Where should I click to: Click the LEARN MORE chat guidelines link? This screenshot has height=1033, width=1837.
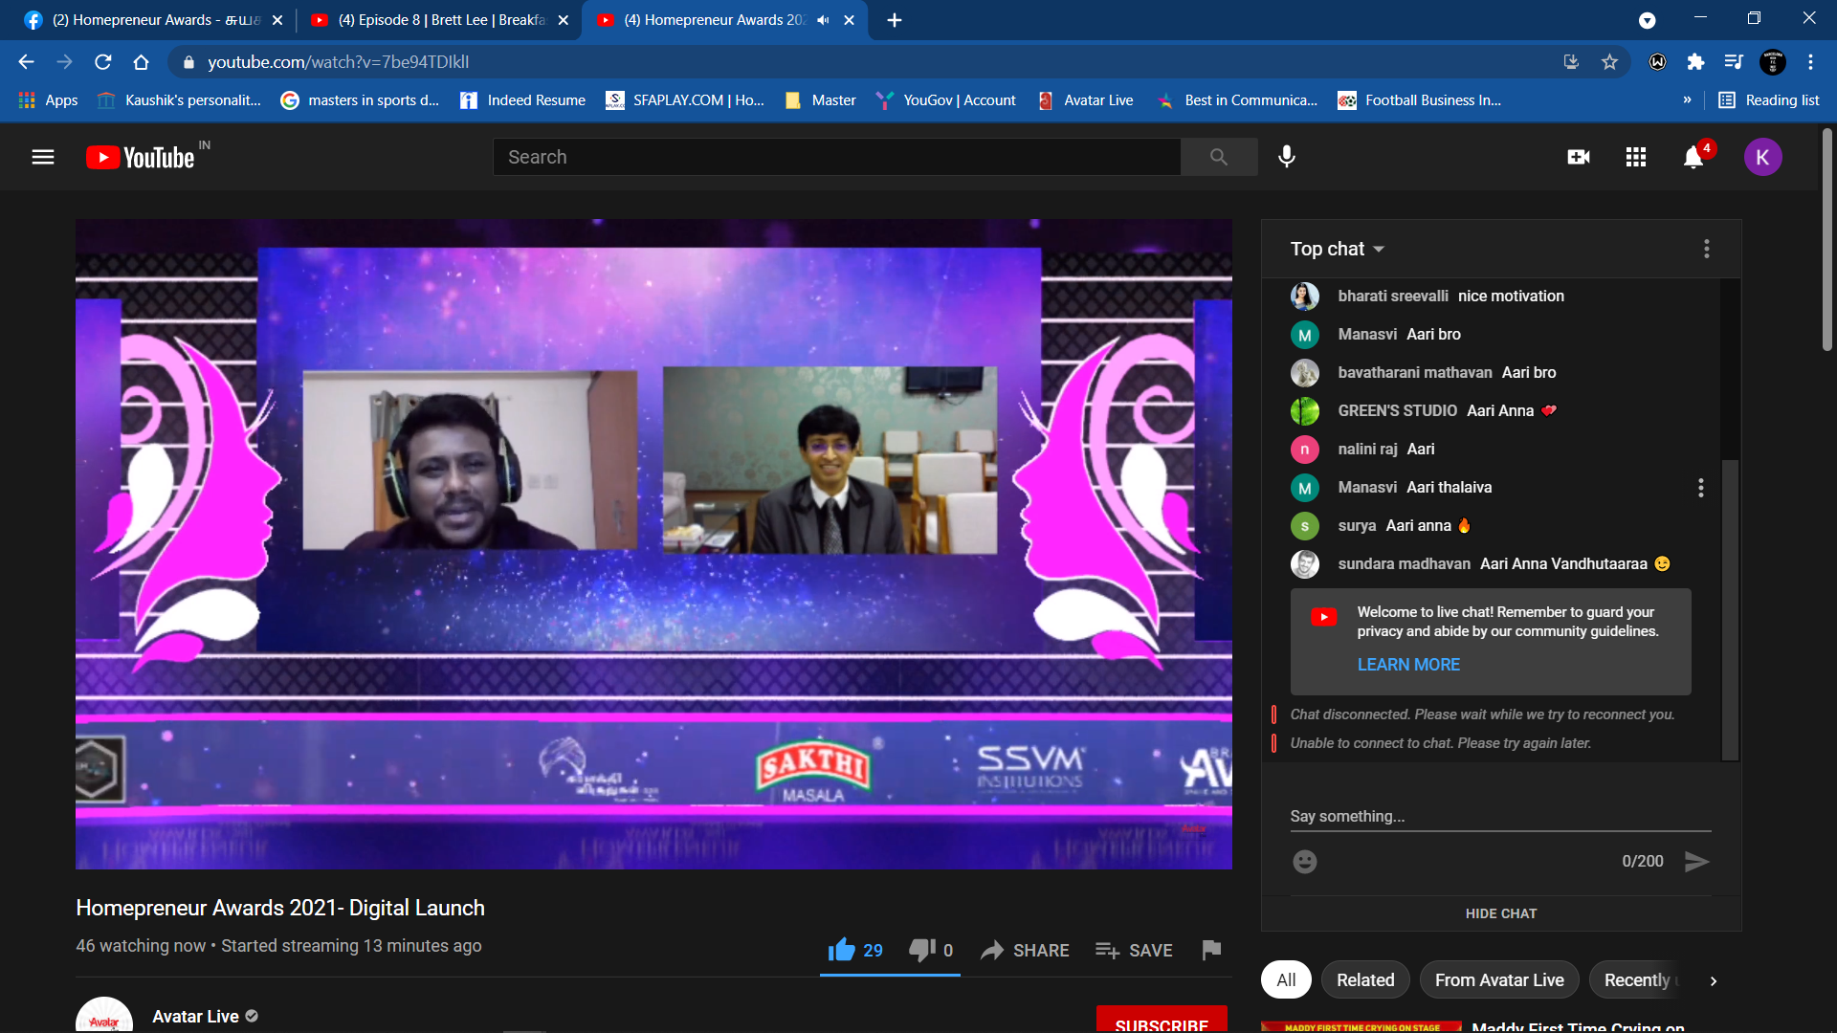pyautogui.click(x=1408, y=665)
